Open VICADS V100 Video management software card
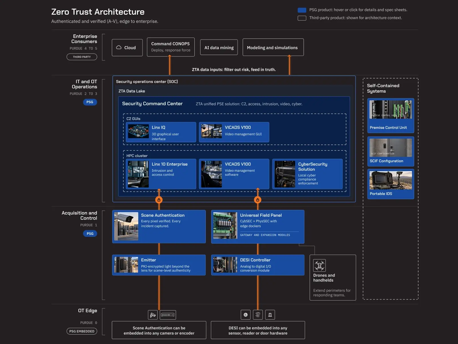 234,174
